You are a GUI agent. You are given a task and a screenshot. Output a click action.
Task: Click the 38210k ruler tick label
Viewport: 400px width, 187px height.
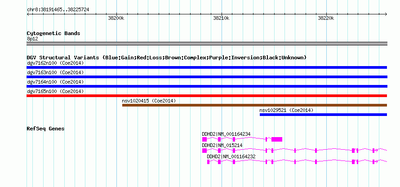(x=221, y=18)
